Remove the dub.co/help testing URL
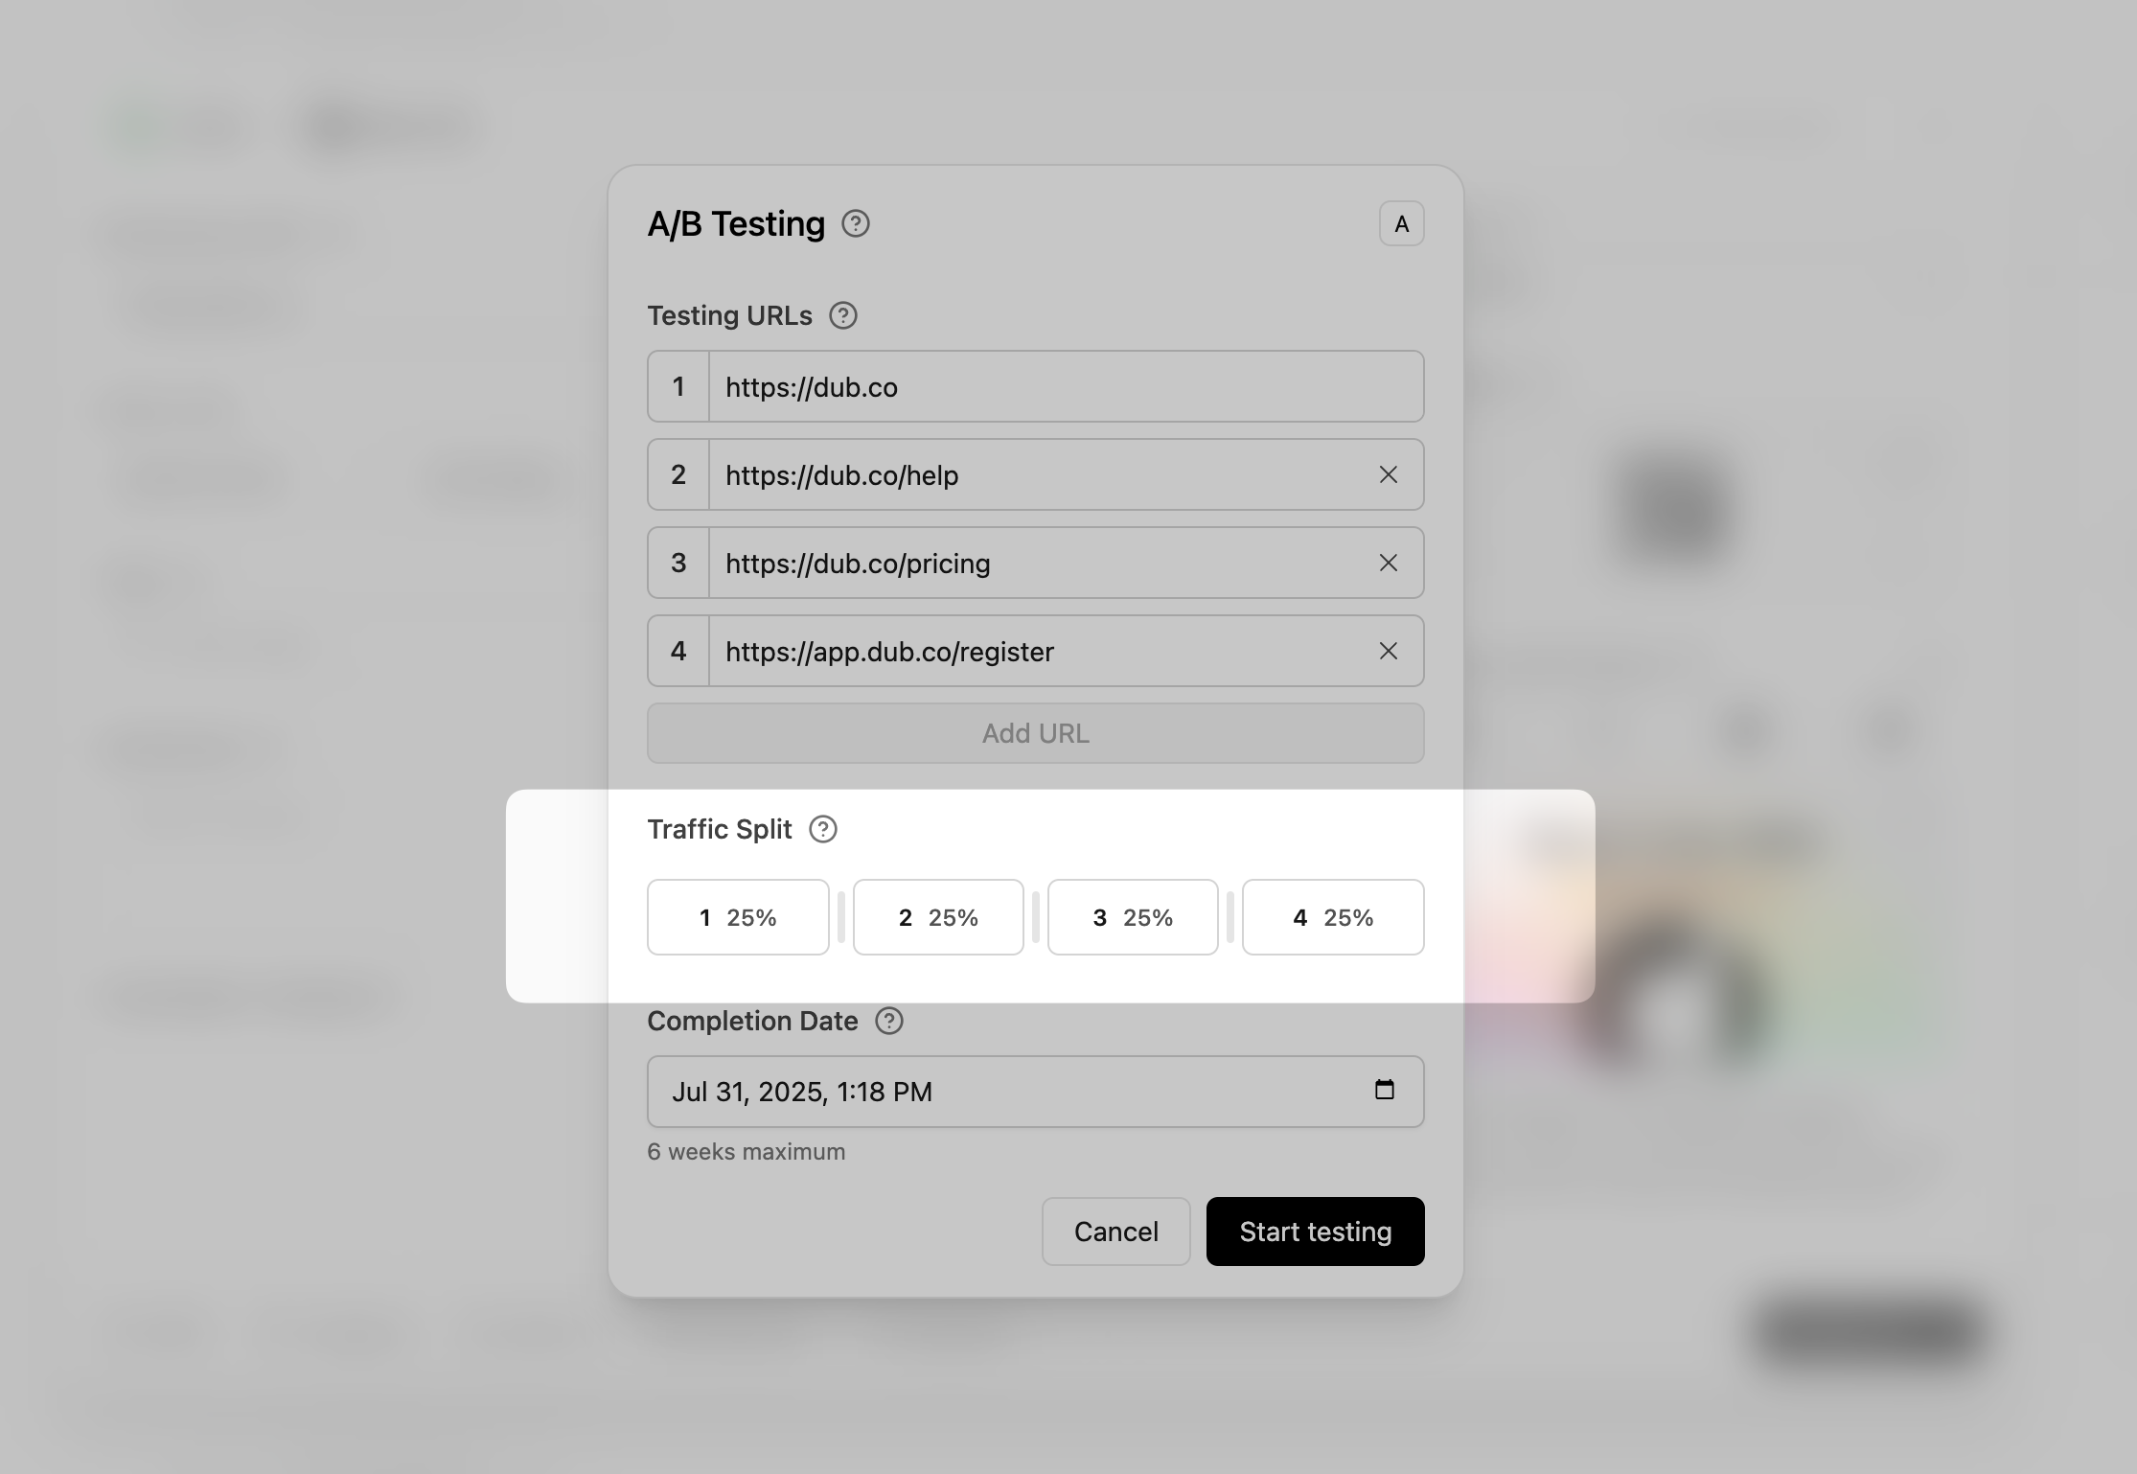2137x1474 pixels. pyautogui.click(x=1388, y=475)
